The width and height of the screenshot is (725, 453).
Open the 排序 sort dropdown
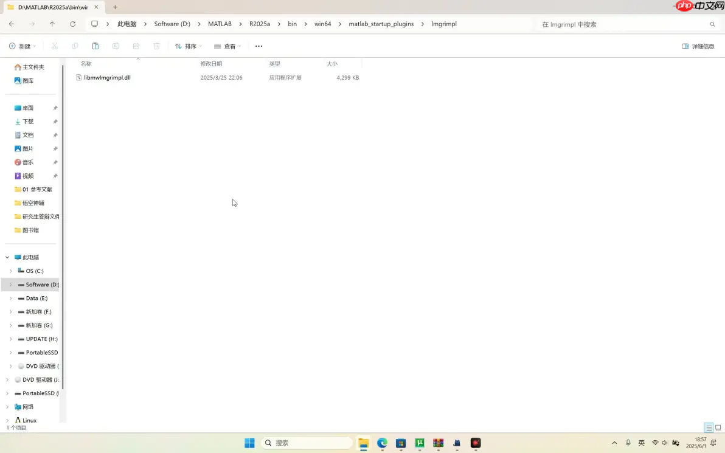tap(190, 46)
